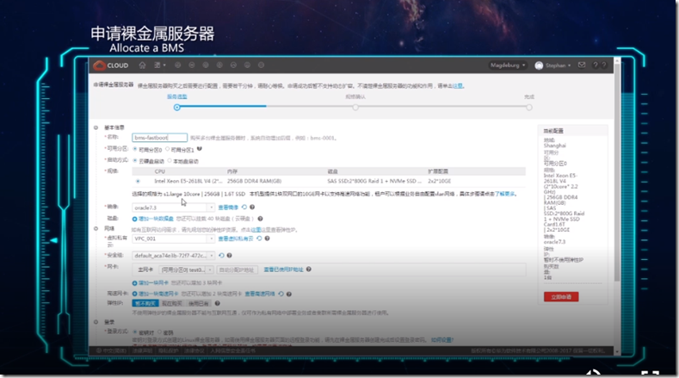679x378 pixels.
Task: Click the refresh icon next to the security group
Action: (221, 256)
